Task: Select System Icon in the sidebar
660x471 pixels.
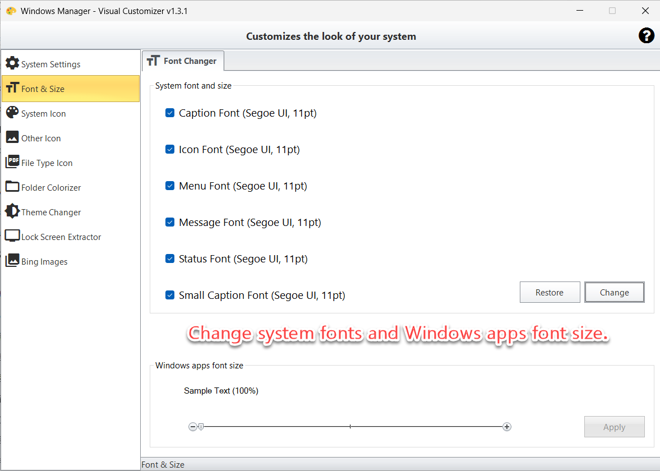Action: tap(71, 113)
